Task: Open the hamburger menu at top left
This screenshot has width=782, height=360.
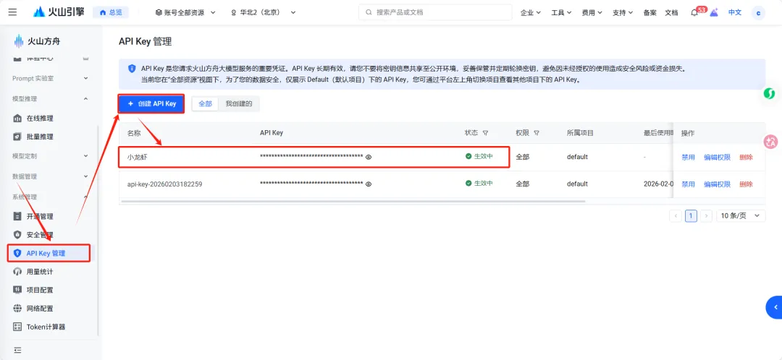Action: [12, 12]
